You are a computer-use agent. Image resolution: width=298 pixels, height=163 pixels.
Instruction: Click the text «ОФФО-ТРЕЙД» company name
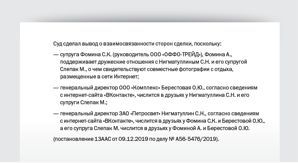[x=182, y=54]
